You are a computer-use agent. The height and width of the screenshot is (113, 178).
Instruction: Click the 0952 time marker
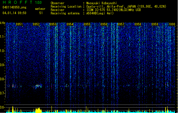[36, 24]
